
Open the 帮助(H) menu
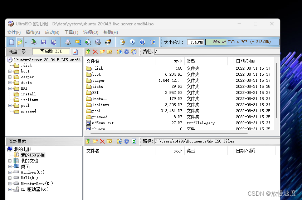coord(111,32)
